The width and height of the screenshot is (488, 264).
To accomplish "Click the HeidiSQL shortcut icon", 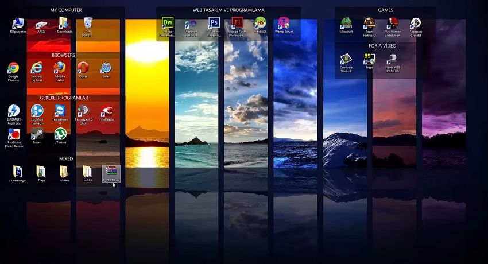I will click(x=261, y=24).
